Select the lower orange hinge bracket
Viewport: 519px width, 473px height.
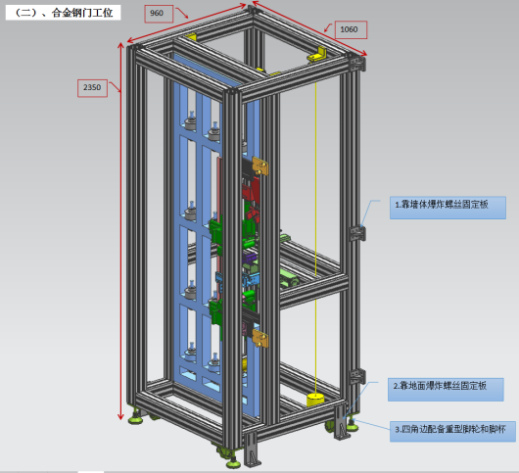[260, 338]
